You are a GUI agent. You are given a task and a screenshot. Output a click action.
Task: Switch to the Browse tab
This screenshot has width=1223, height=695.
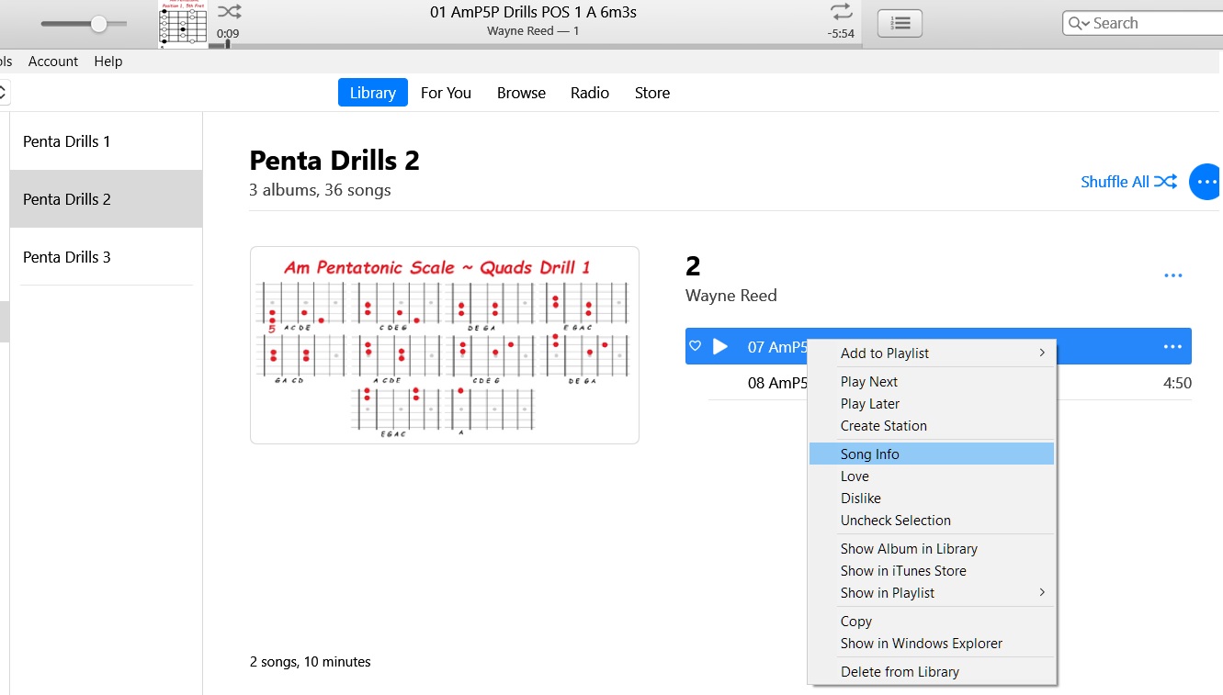521,92
